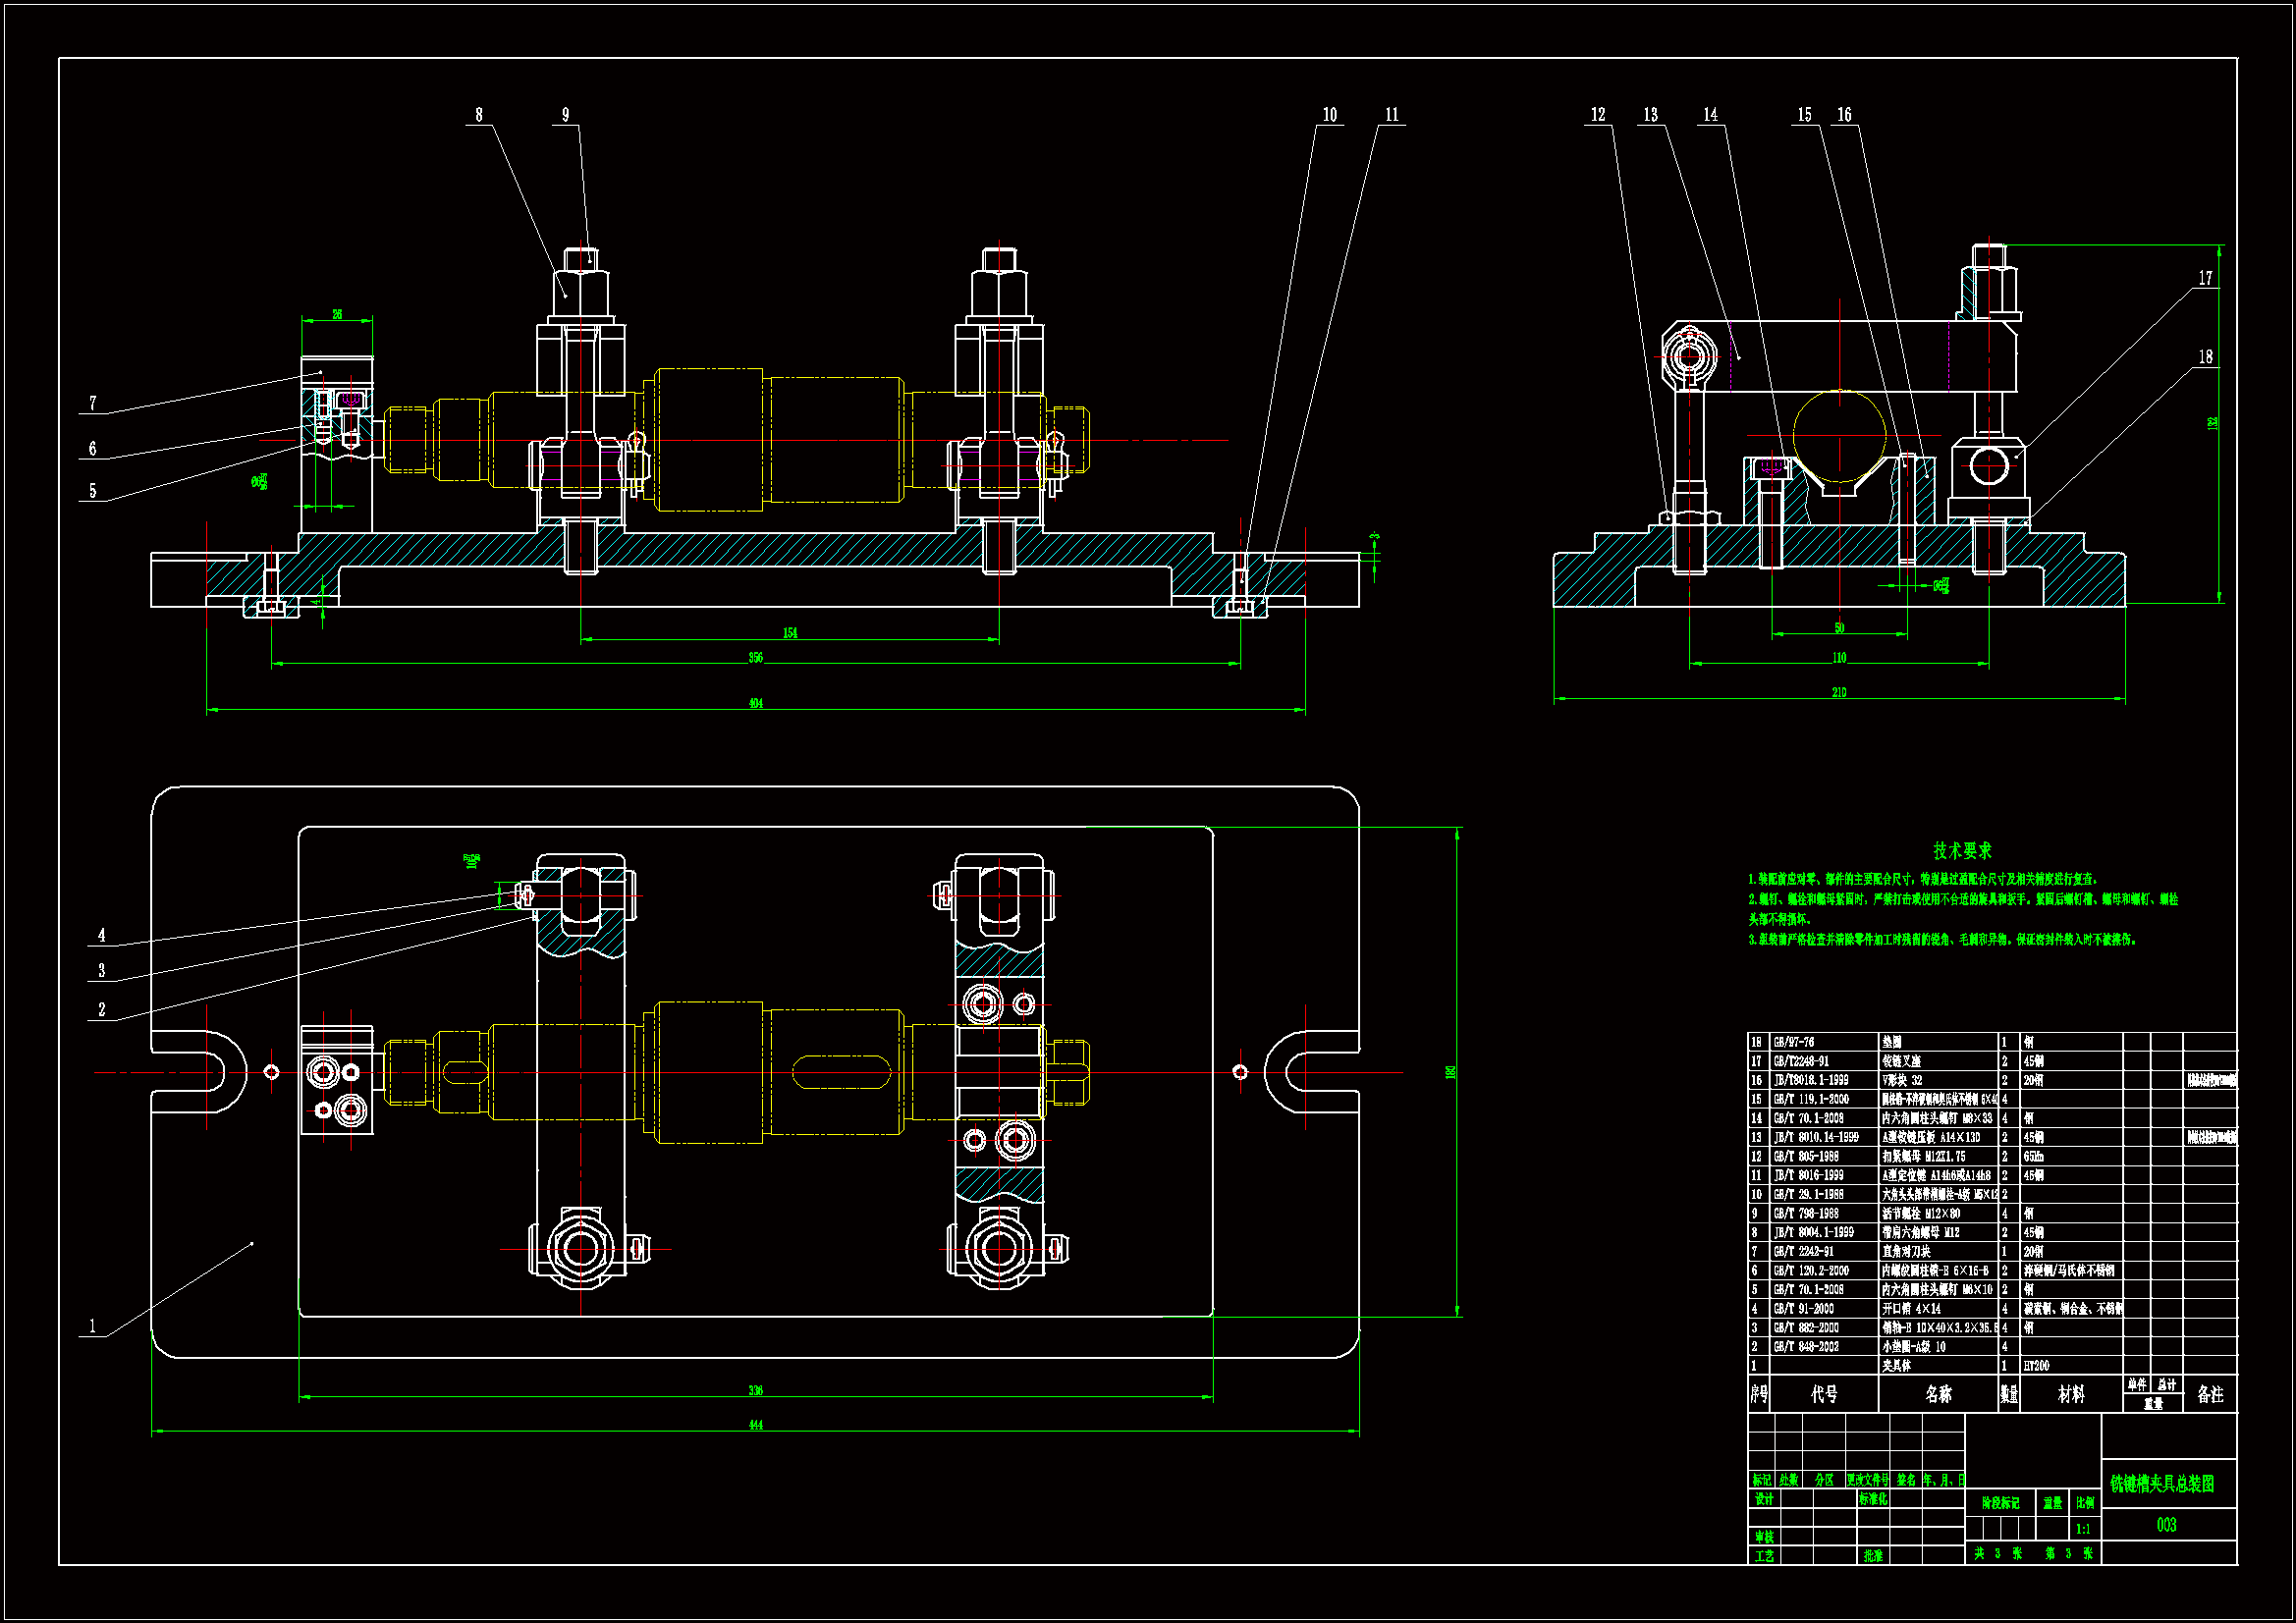Image resolution: width=2296 pixels, height=1623 pixels.
Task: Click the 154 bolt spacing dimension
Action: pyautogui.click(x=790, y=633)
